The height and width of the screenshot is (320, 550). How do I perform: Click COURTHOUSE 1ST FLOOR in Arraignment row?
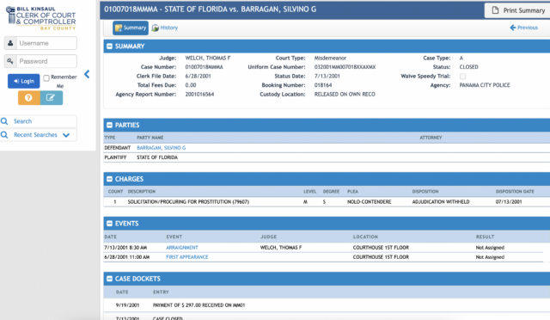tap(381, 248)
